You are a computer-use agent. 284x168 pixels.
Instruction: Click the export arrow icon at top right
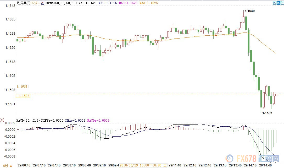click(x=282, y=3)
